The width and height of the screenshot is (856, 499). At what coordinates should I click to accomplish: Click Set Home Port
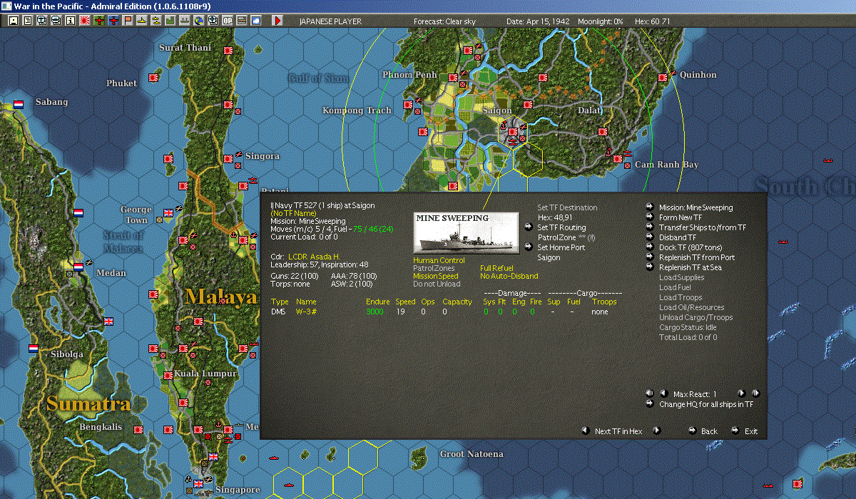(561, 247)
